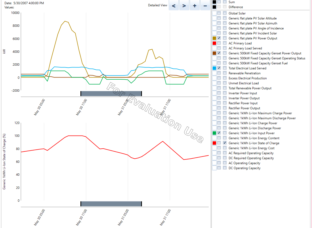
Task: Uncheck right-axis checkbox for Li-Ion State of Charge
Action: [x=224, y=143]
